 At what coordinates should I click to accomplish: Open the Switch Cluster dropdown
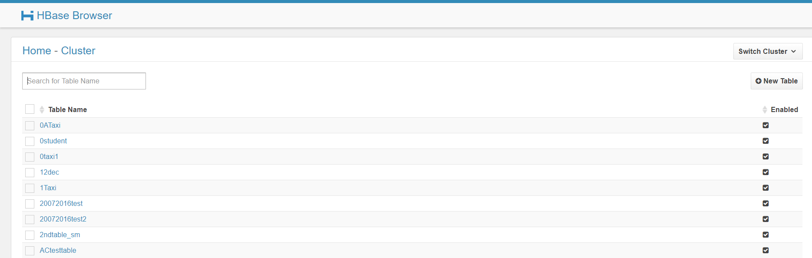[x=768, y=51]
